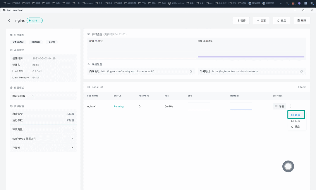Screen dimensions: 316x190
Task: Click the floating circular assistant button
Action: click(288, 166)
